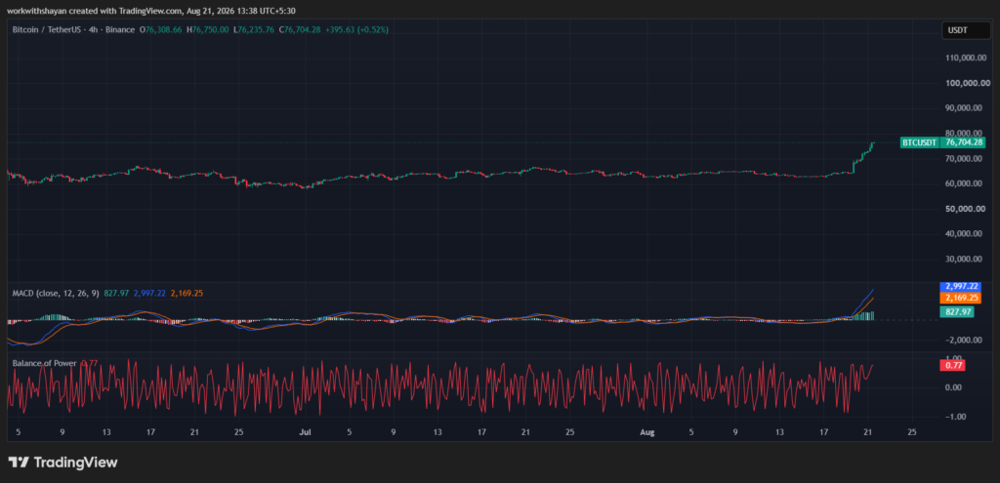Image resolution: width=1000 pixels, height=483 pixels.
Task: Click the Jul month label on time axis
Action: pos(305,432)
